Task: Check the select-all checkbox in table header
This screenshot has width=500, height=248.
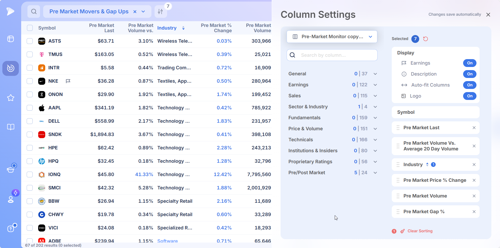Action: [30, 28]
